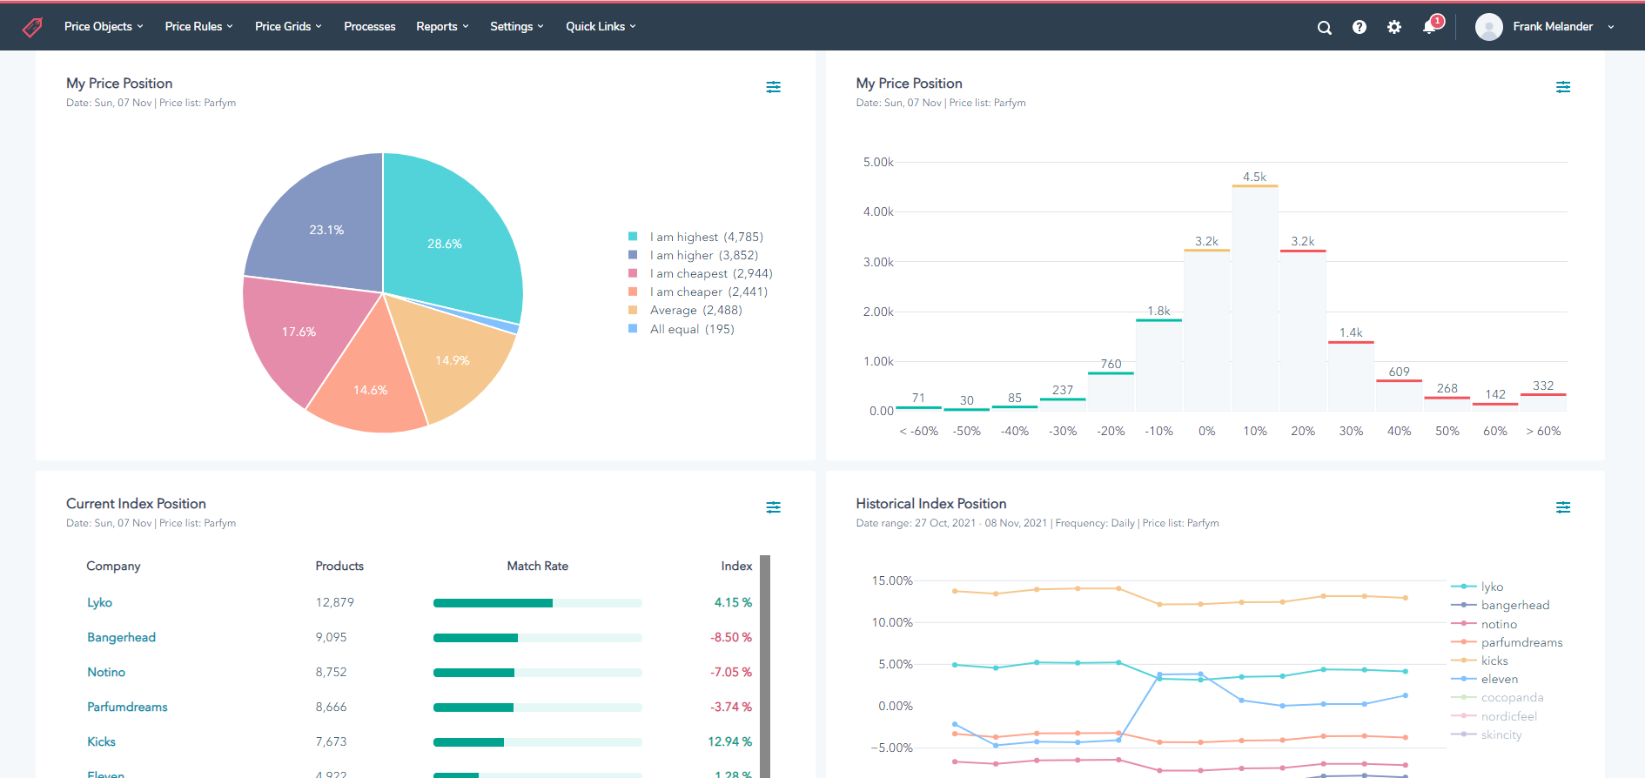This screenshot has height=778, width=1645.
Task: Toggle the lyko series in the line chart legend
Action: [1477, 587]
